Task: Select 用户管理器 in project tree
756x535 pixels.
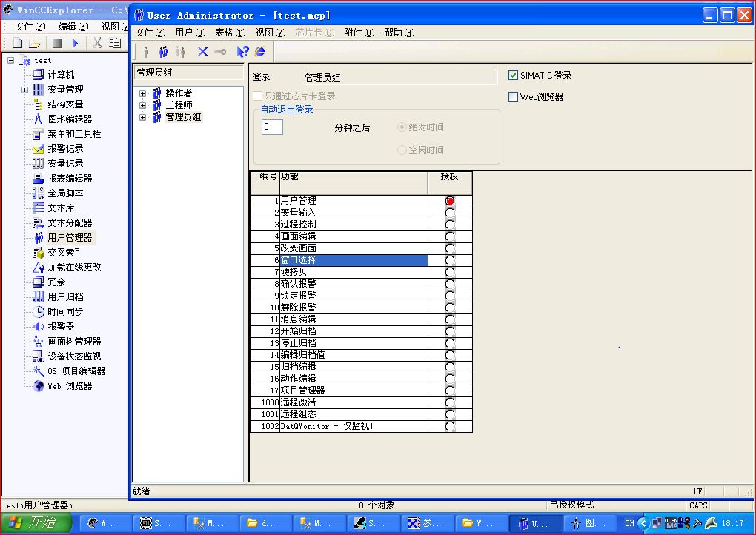Action: click(x=70, y=238)
